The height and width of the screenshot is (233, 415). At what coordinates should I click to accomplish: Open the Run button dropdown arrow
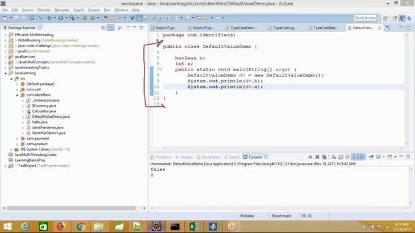pyautogui.click(x=66, y=18)
